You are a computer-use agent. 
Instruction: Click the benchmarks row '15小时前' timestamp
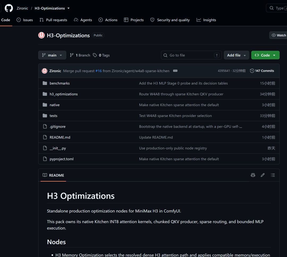coord(267,83)
